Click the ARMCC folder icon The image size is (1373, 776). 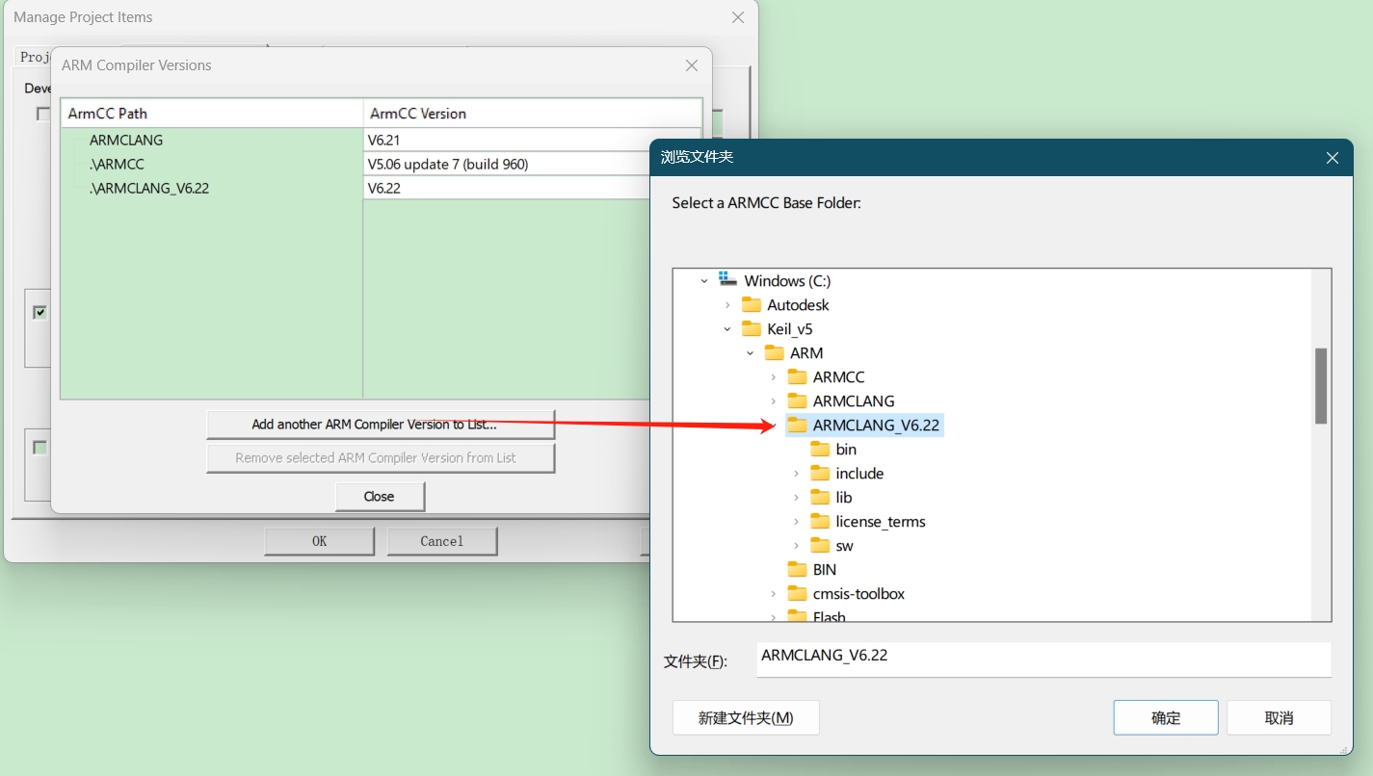tap(797, 377)
